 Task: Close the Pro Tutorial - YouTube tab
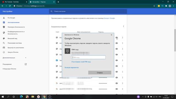click(x=27, y=2)
